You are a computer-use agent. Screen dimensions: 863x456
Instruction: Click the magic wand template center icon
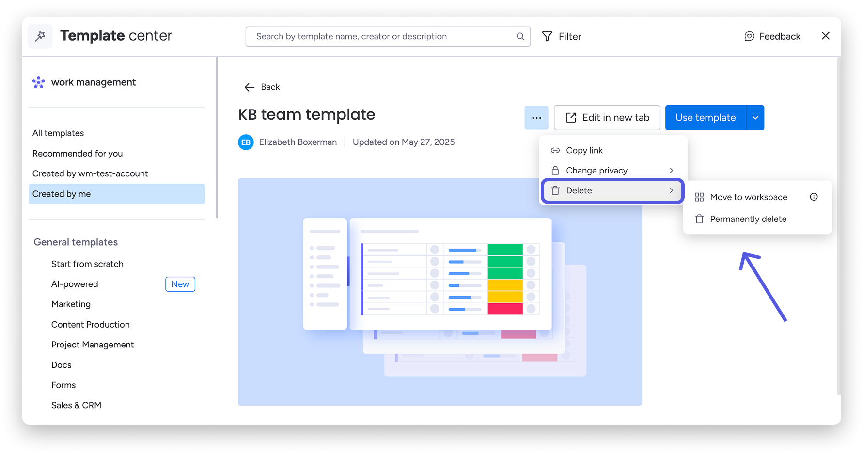[x=40, y=36]
